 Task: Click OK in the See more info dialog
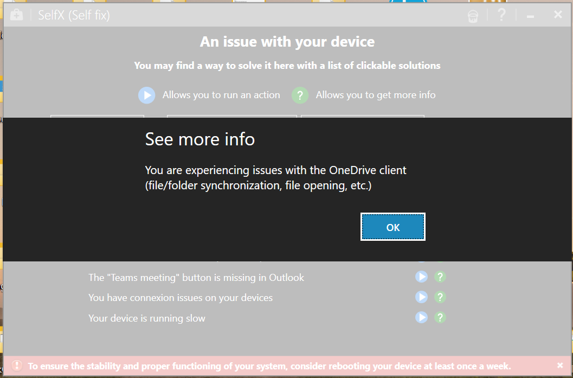pos(393,227)
